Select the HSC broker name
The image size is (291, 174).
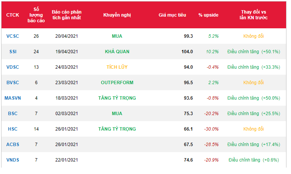coord(13,129)
